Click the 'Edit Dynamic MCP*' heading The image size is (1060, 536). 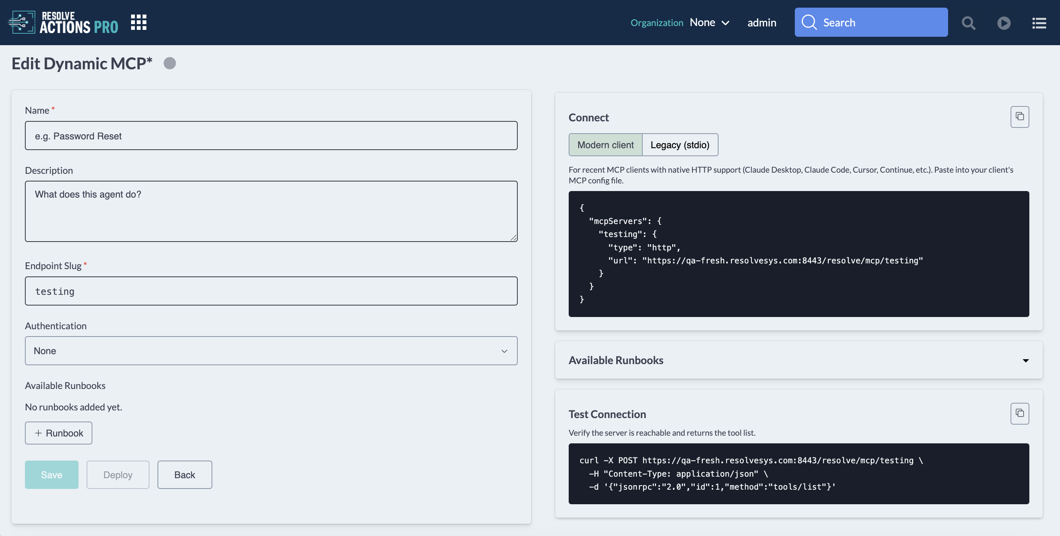click(82, 63)
